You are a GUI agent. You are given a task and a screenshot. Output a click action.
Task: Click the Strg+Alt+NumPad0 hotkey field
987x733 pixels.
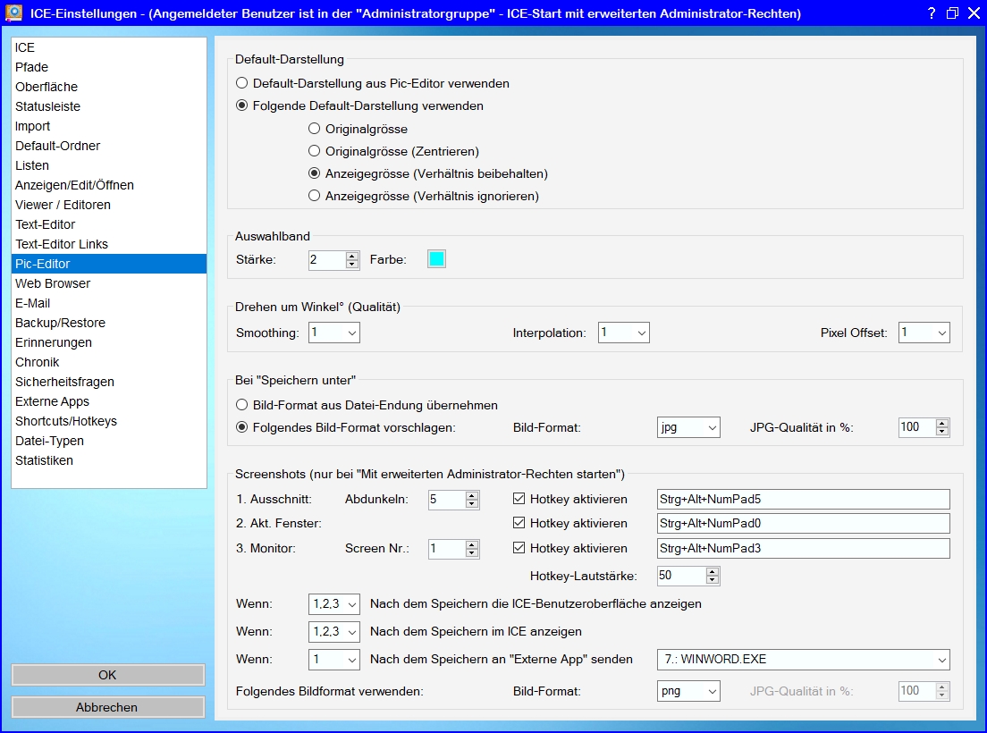pyautogui.click(x=803, y=524)
